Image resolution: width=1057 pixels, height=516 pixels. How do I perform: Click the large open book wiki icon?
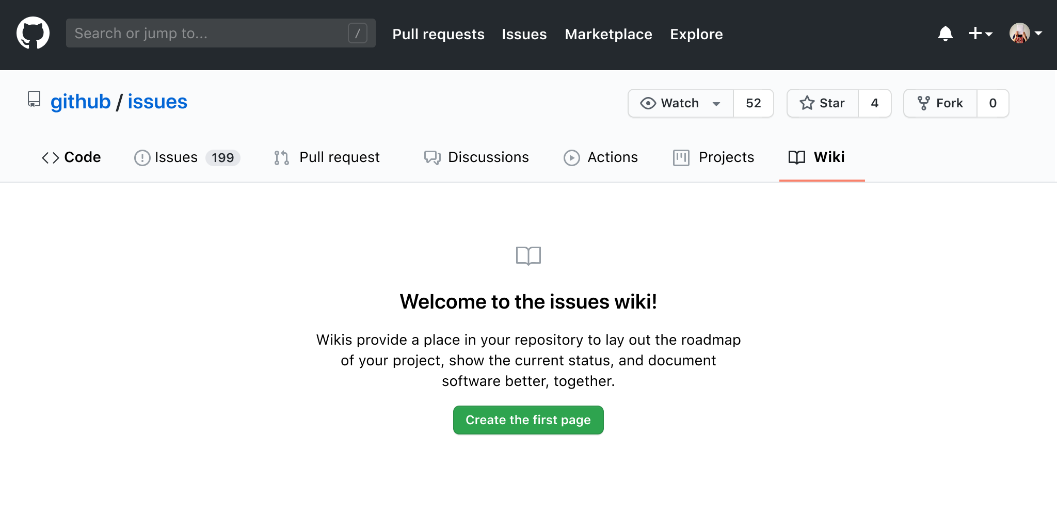coord(528,256)
